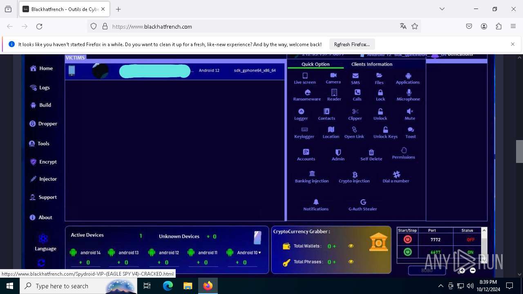Select the Unlock Keys icon
The image size is (523, 294).
point(385,129)
